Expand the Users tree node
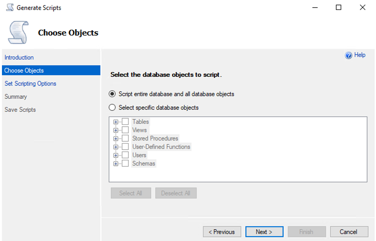Image resolution: width=376 pixels, height=241 pixels. (116, 155)
